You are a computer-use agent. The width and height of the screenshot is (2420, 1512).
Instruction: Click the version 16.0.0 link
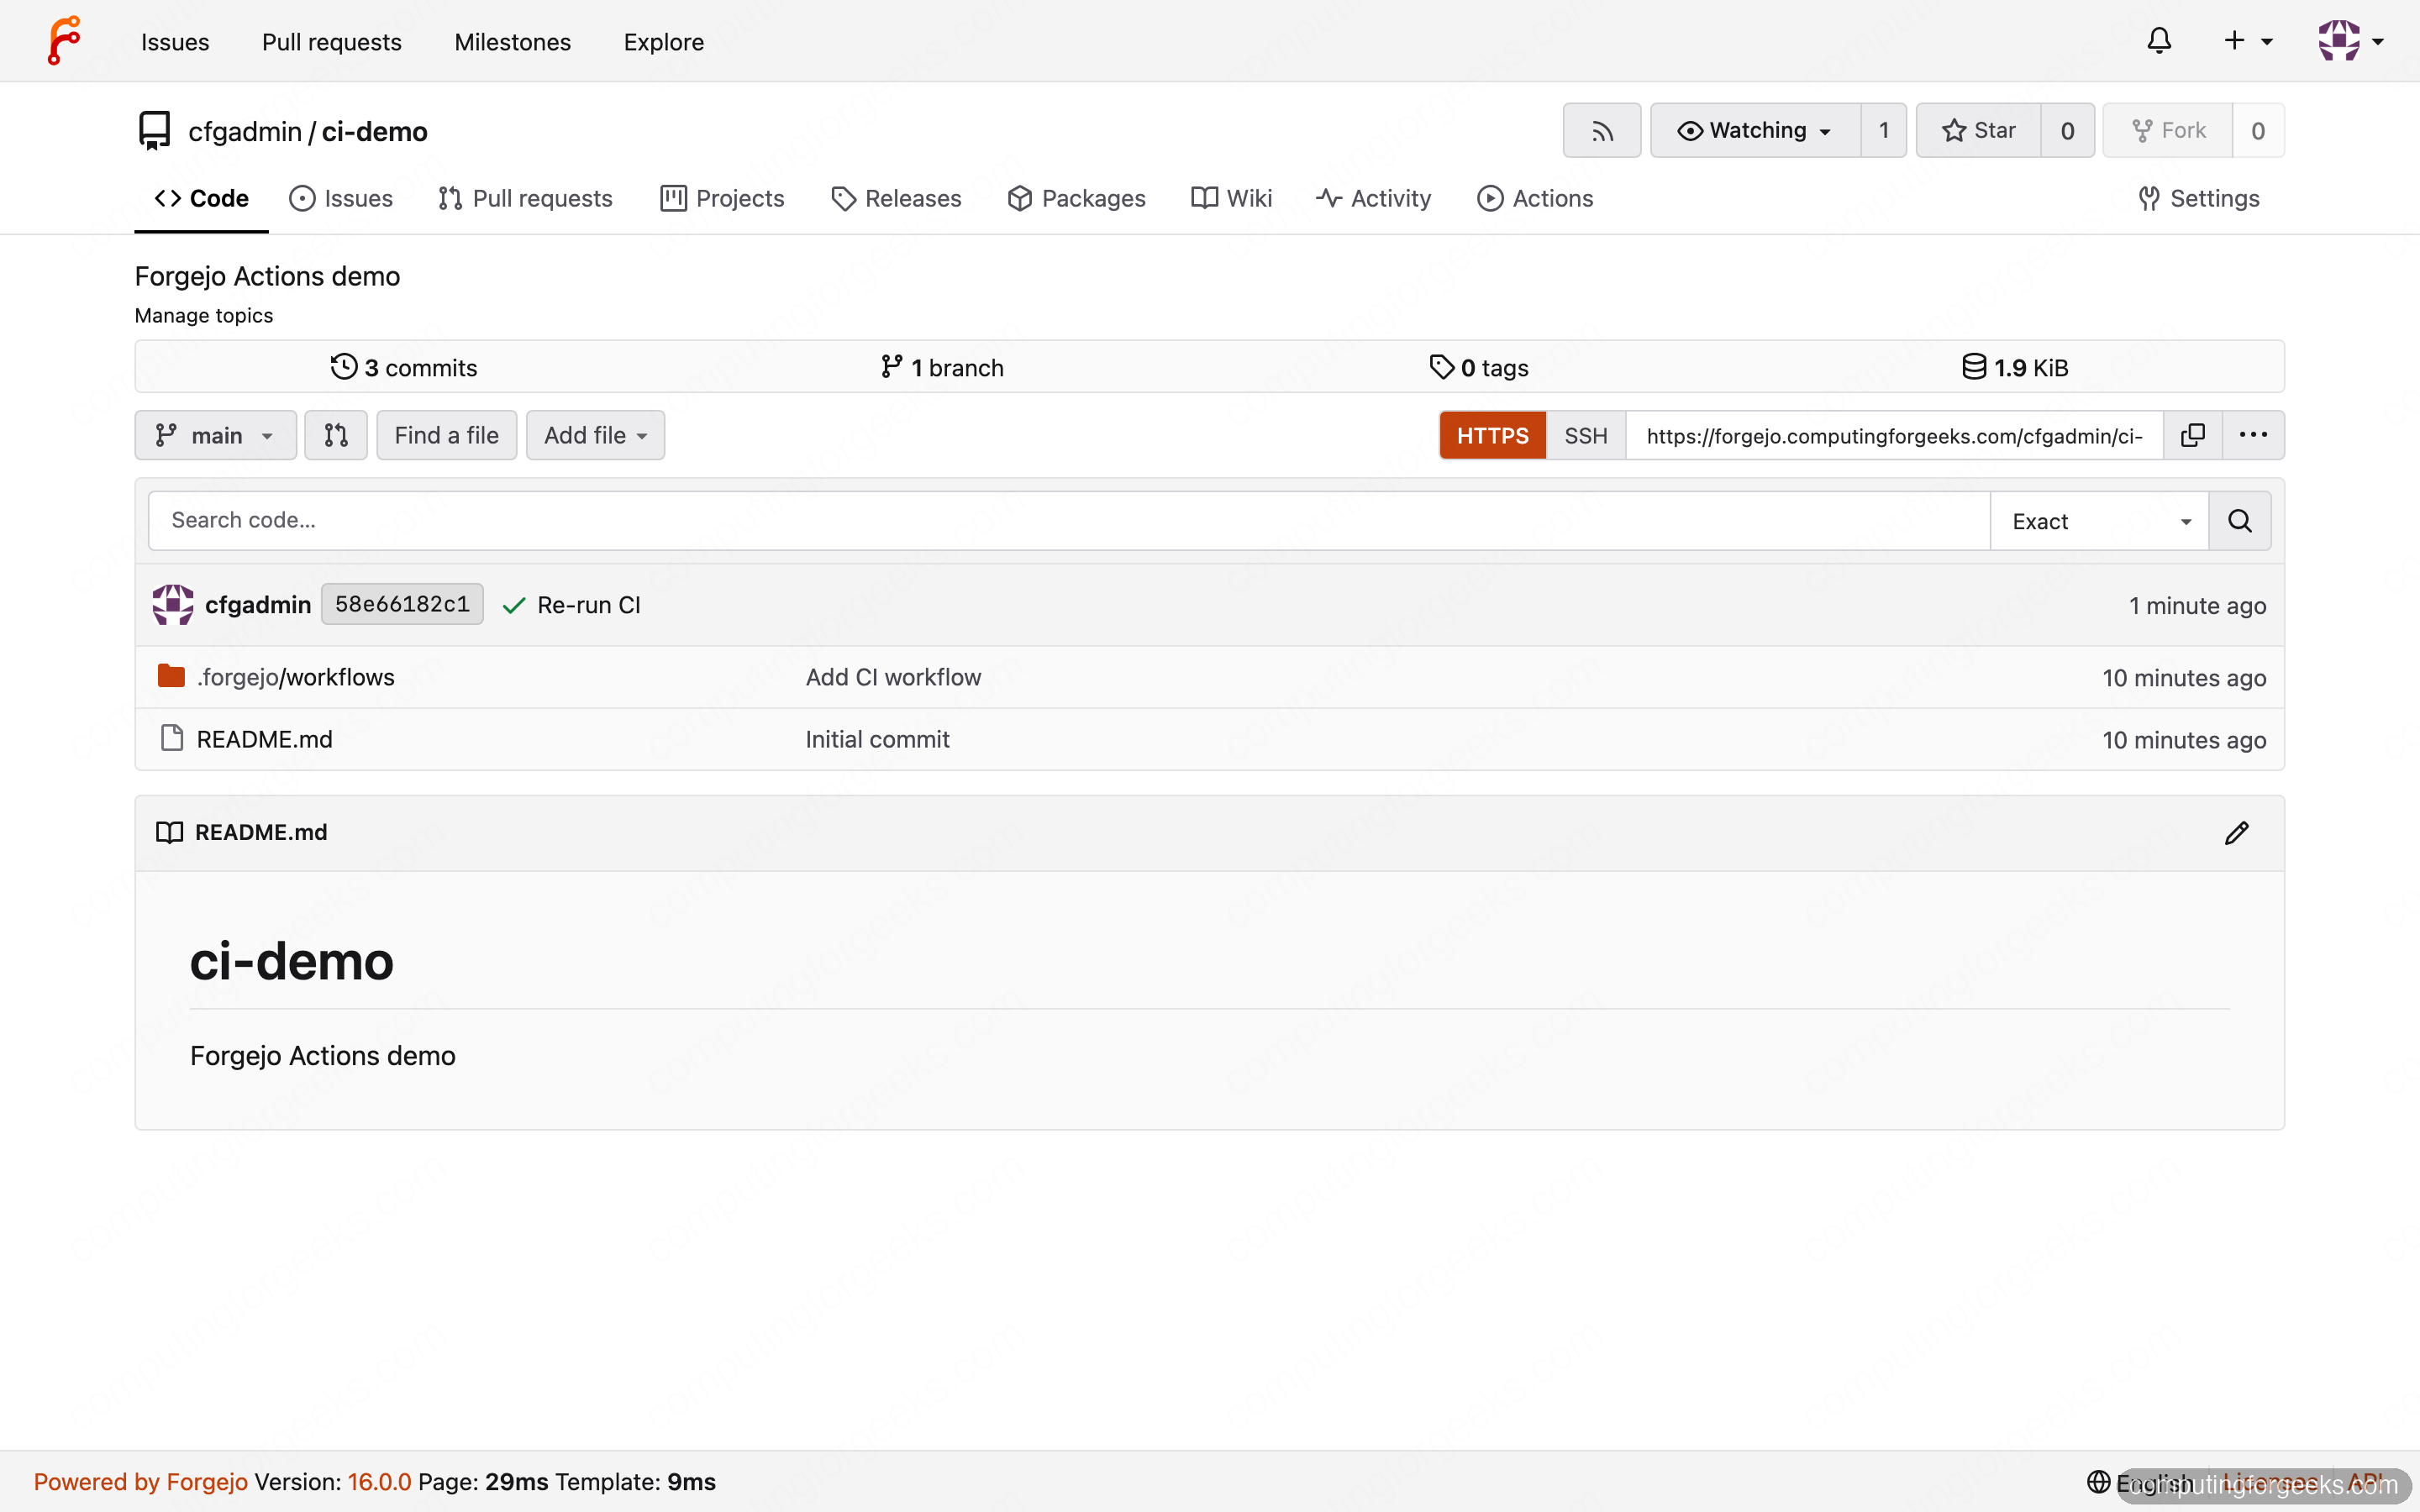379,1482
